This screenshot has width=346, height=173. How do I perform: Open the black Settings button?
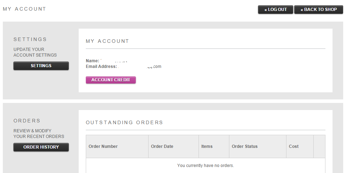pos(41,66)
